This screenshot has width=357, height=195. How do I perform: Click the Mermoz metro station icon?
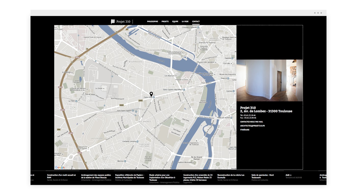125,161
